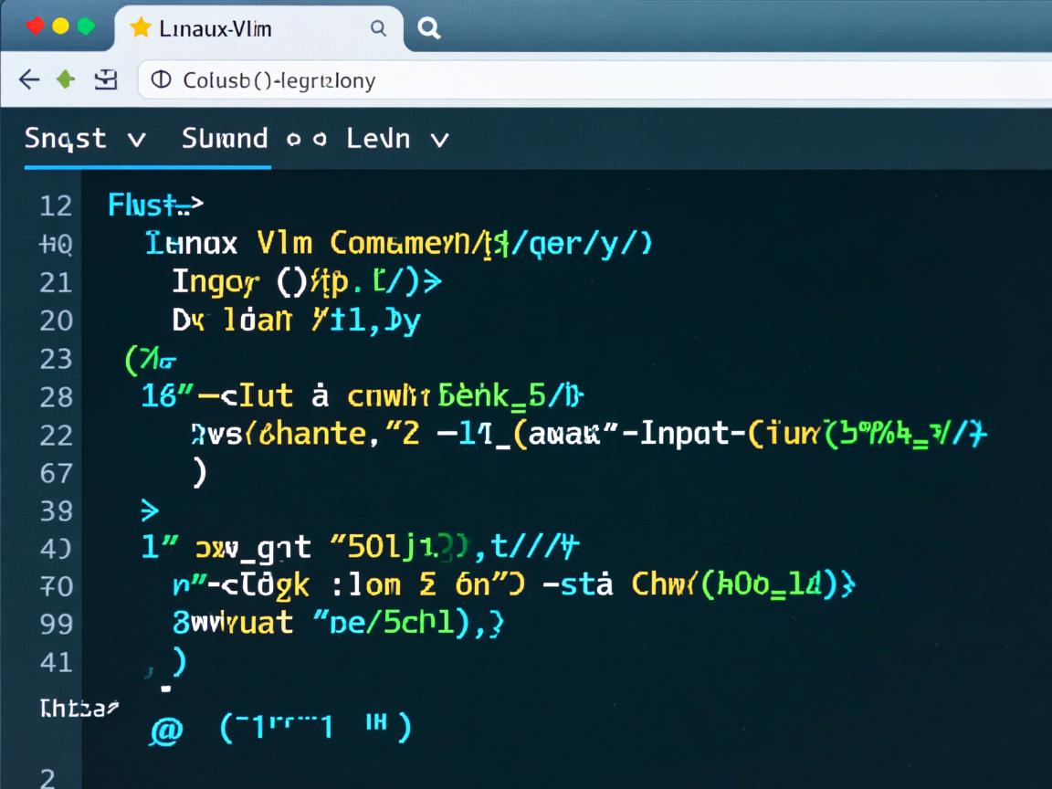Click the back arrow navigation icon

[x=28, y=79]
